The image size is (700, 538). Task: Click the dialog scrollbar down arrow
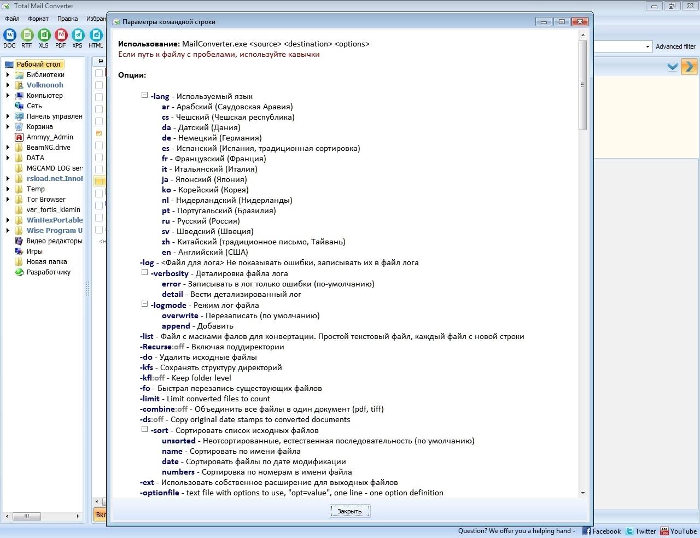(582, 493)
